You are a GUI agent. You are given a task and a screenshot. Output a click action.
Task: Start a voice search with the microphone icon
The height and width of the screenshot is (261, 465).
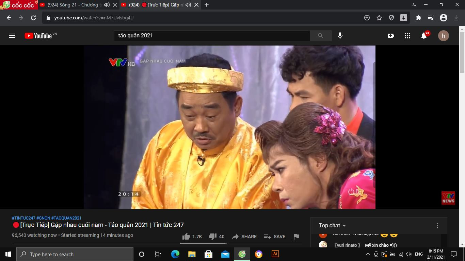[x=339, y=35]
